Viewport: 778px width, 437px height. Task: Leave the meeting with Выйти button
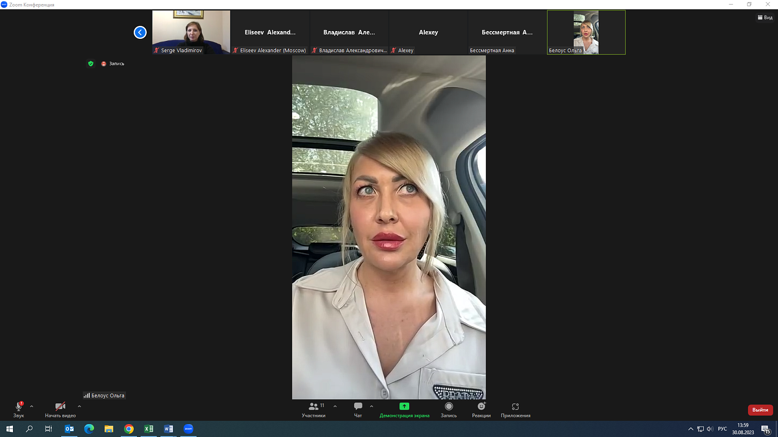point(760,410)
